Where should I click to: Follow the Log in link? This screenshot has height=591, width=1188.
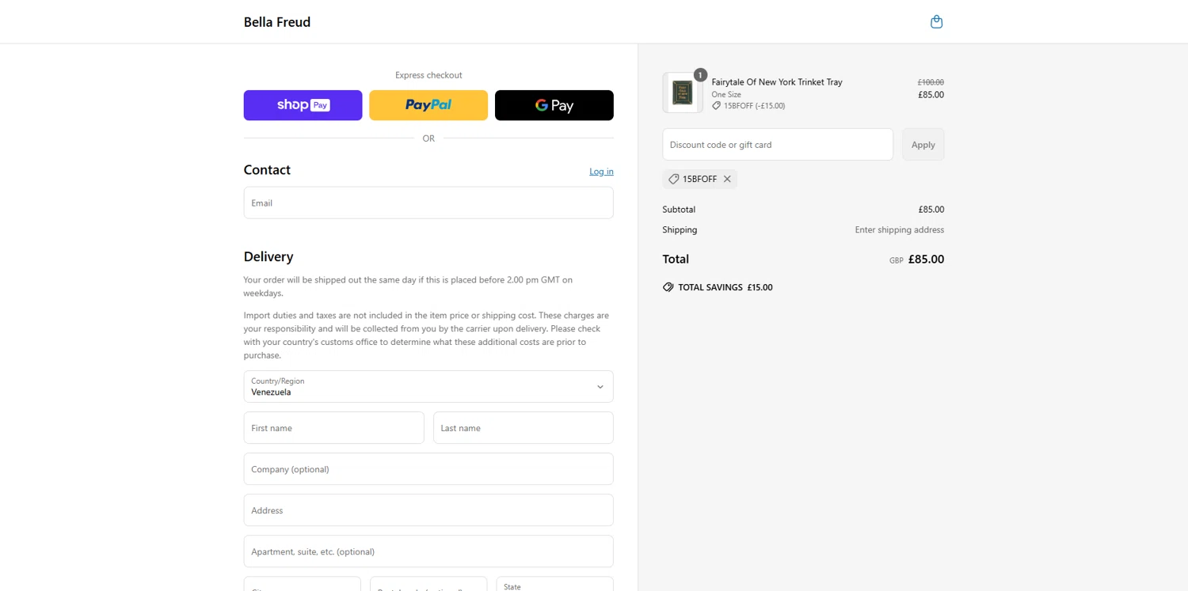(601, 172)
